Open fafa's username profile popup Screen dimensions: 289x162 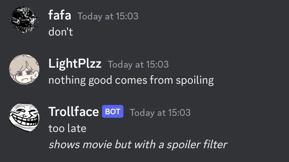click(60, 15)
